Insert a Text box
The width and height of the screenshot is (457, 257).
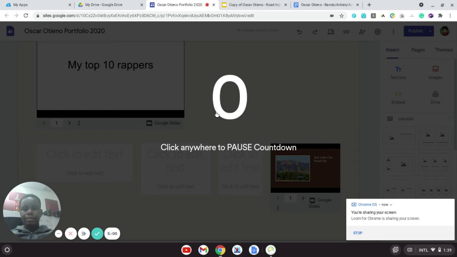tap(398, 72)
